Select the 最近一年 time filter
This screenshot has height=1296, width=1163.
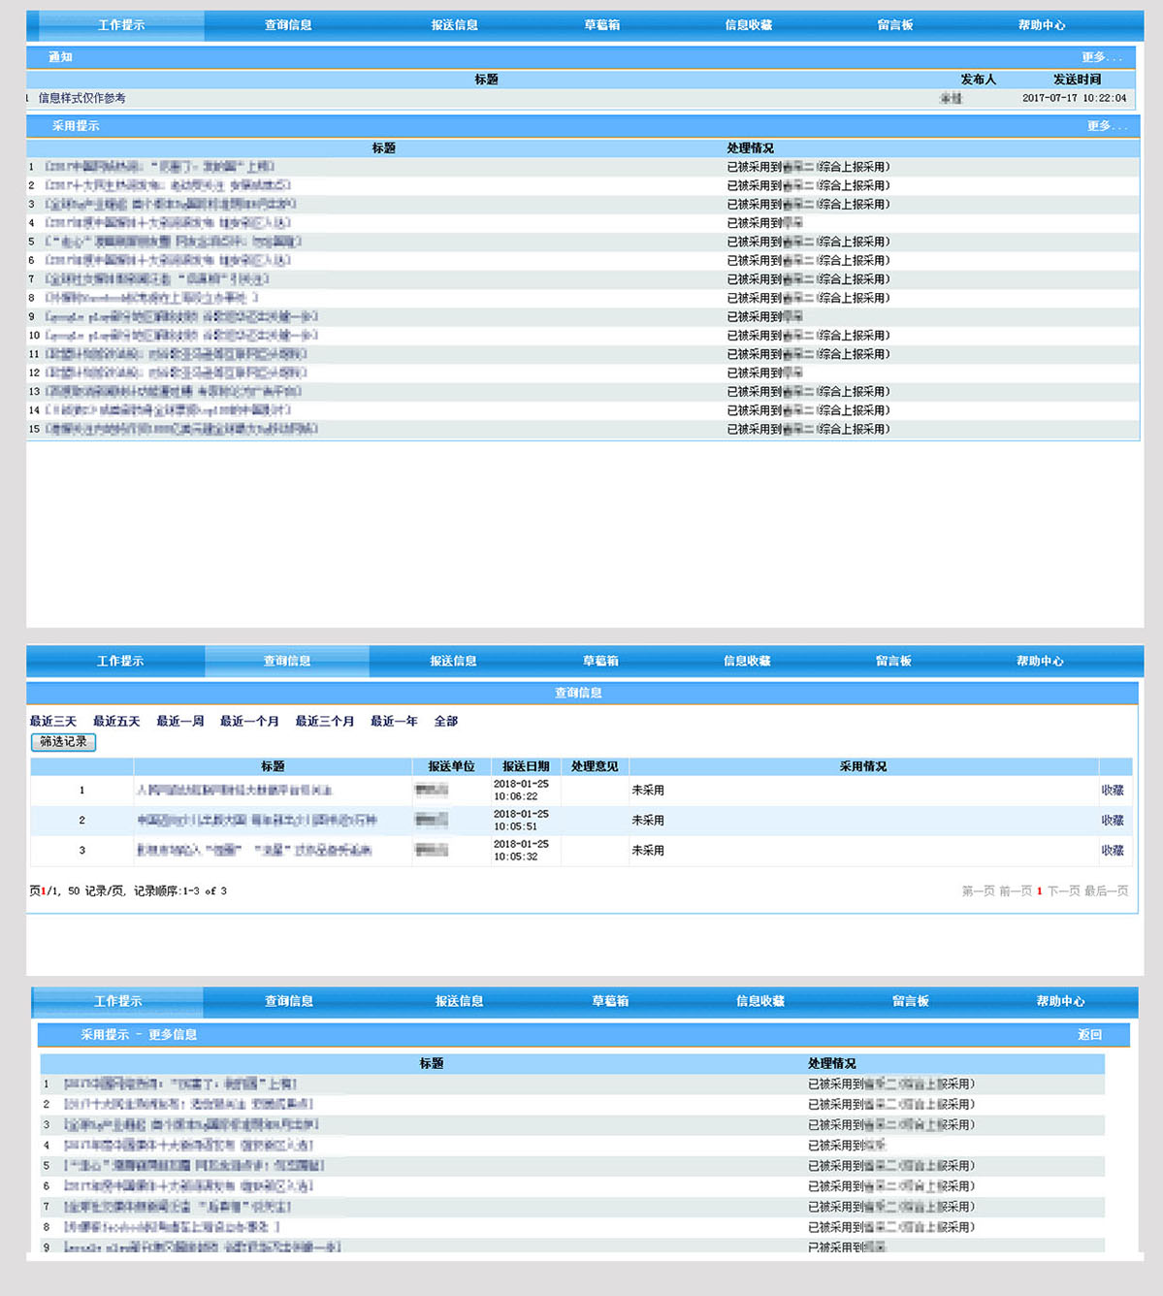(394, 721)
